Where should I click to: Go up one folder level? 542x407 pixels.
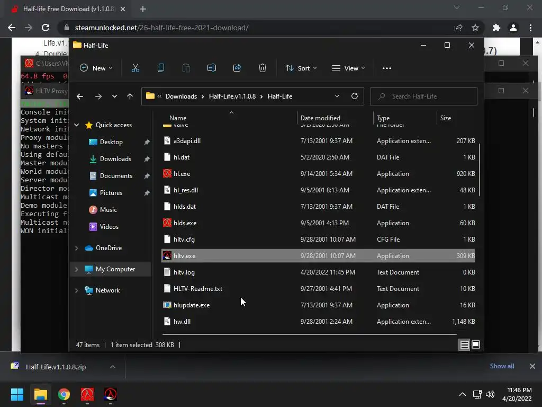[130, 96]
